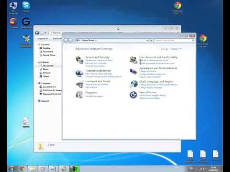Click volume icon in system tray
The height and width of the screenshot is (172, 230).
coord(204,169)
